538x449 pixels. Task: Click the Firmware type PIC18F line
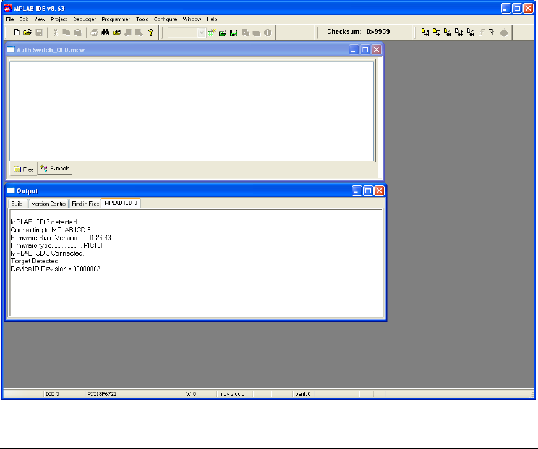58,245
